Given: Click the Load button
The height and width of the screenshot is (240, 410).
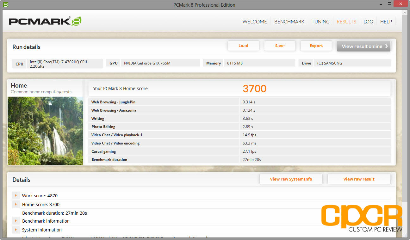Looking at the screenshot, I should point(243,46).
